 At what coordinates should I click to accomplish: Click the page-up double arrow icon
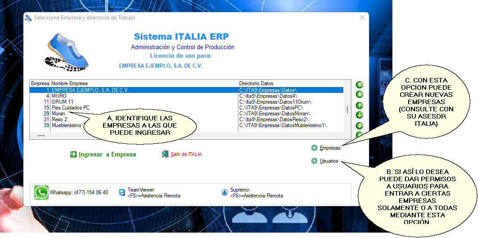click(x=360, y=95)
